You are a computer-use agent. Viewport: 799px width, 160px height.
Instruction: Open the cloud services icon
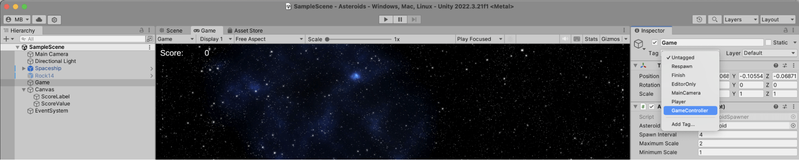(39, 20)
